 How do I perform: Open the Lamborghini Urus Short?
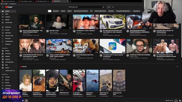coord(79,80)
